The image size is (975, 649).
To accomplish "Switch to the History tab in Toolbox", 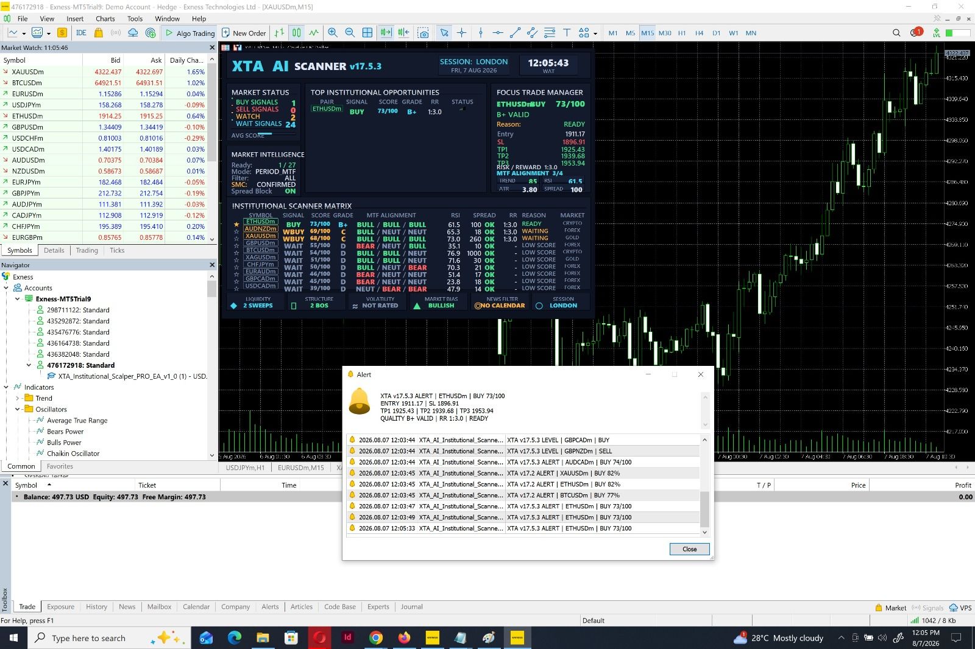I will click(96, 606).
